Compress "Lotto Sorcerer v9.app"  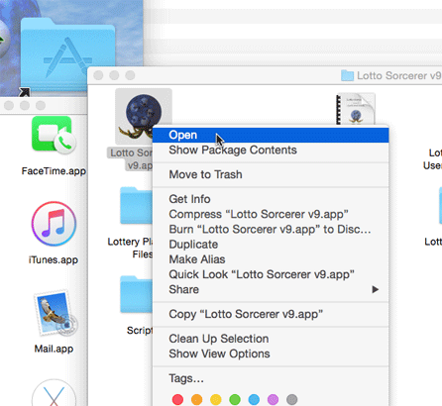point(271,214)
